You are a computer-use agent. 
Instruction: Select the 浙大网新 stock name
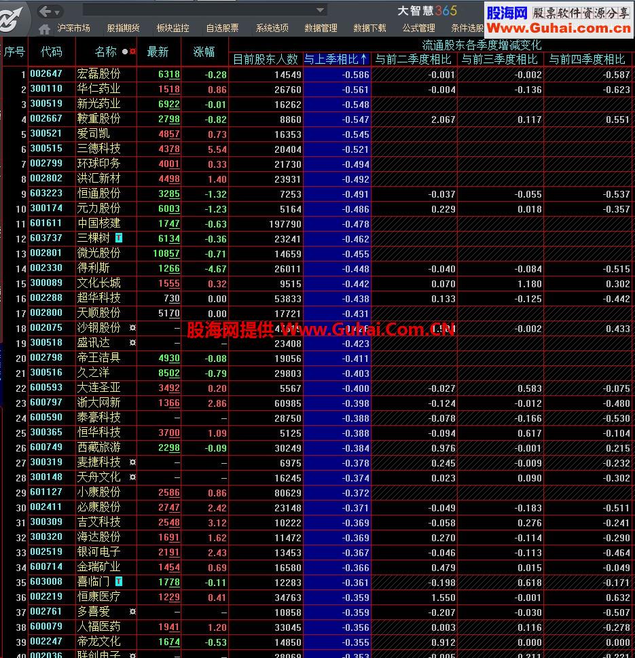(98, 403)
